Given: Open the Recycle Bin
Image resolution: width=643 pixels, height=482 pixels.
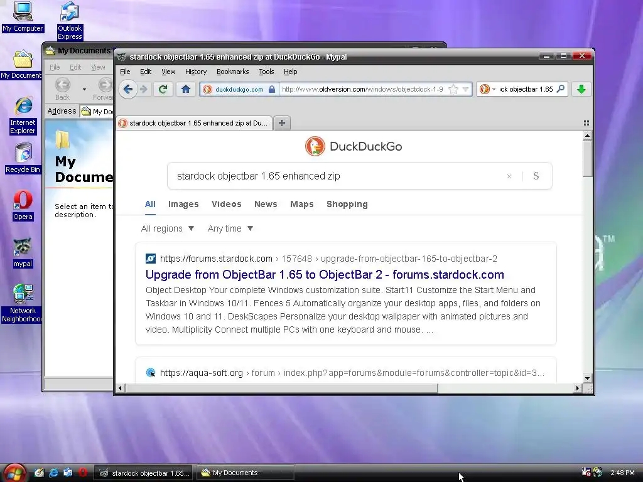Looking at the screenshot, I should coord(23,158).
